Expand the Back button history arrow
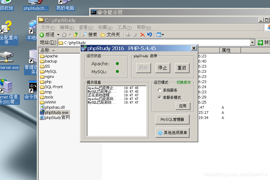 (58, 35)
